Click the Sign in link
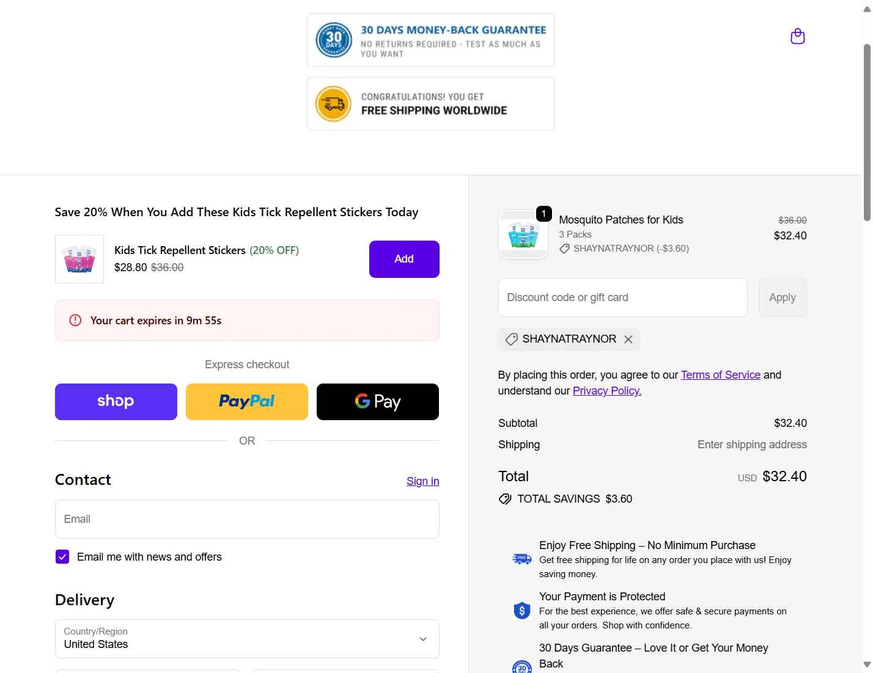The image size is (873, 673). pyautogui.click(x=423, y=481)
